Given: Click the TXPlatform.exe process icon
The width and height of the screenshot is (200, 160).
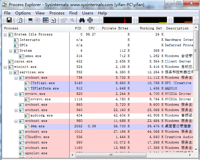Looking at the screenshot, I should point(27,89).
